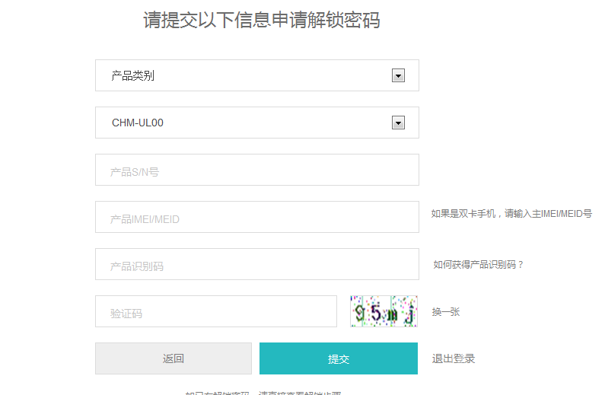Click the digit 5 in the captcha
605x395 pixels.
point(376,312)
